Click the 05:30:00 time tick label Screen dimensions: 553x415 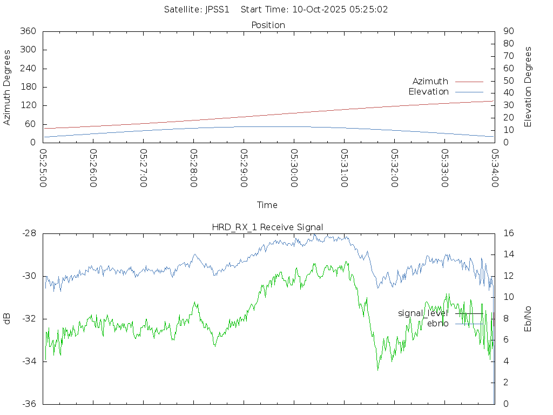pos(294,168)
